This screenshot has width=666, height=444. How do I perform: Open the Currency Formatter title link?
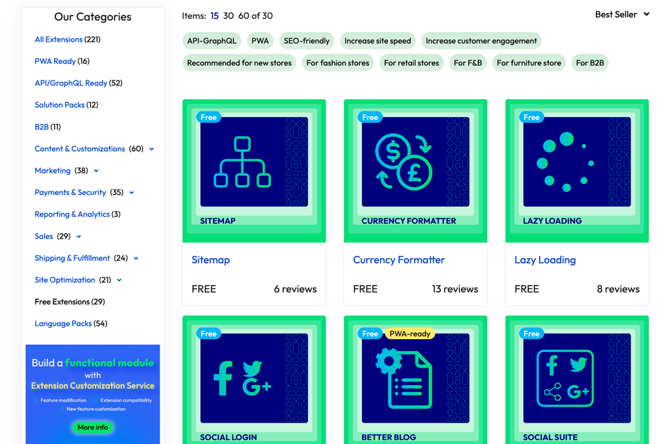coord(399,260)
